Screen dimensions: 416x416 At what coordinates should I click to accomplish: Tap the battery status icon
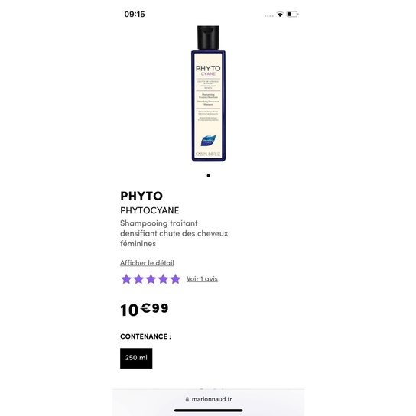[x=292, y=14]
